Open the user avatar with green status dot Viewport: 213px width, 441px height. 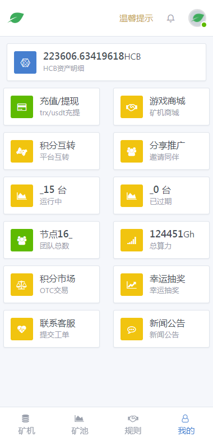pyautogui.click(x=197, y=18)
